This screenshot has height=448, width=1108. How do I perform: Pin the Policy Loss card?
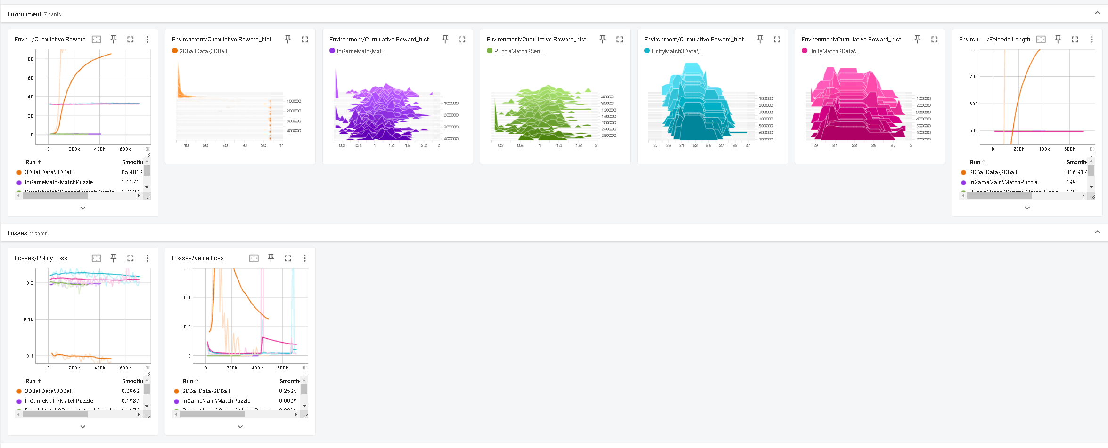(x=114, y=258)
